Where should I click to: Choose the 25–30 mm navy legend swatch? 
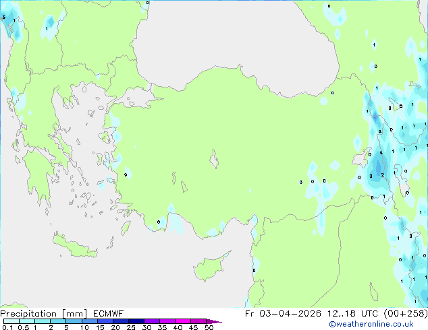coord(136,321)
